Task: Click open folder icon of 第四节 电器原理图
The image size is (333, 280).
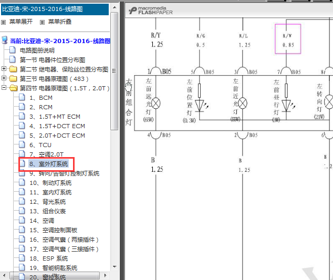Action: [14, 88]
